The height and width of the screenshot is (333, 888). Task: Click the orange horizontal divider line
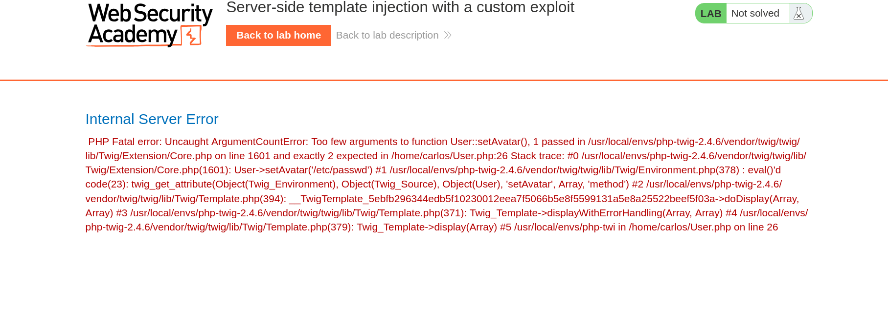[444, 80]
